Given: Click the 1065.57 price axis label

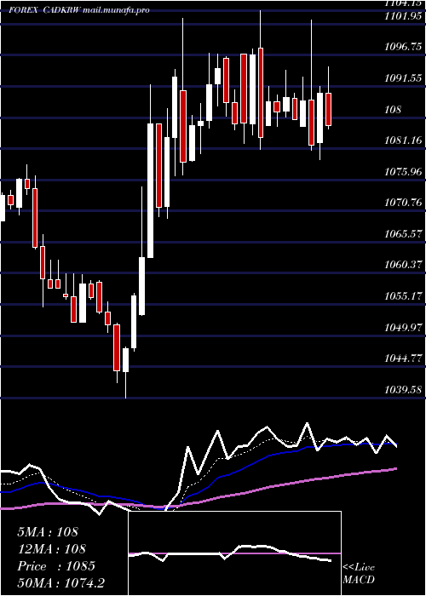Looking at the screenshot, I should point(403,233).
